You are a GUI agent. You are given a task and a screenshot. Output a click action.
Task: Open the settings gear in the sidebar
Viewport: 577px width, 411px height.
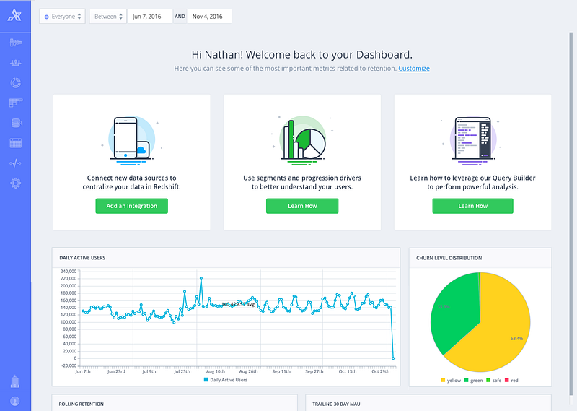click(15, 183)
